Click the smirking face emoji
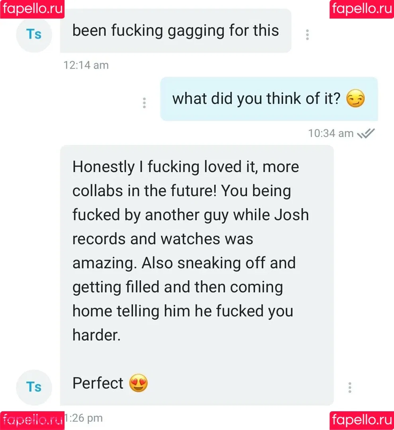Image resolution: width=394 pixels, height=430 pixels. (355, 98)
